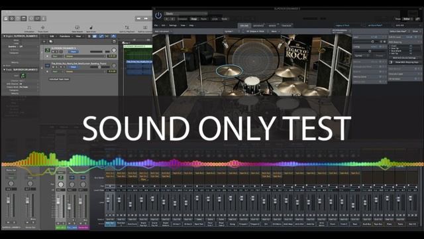The image size is (424, 239).
Task: Click the Toolbar display icon in Logic
Action: (x=24, y=19)
